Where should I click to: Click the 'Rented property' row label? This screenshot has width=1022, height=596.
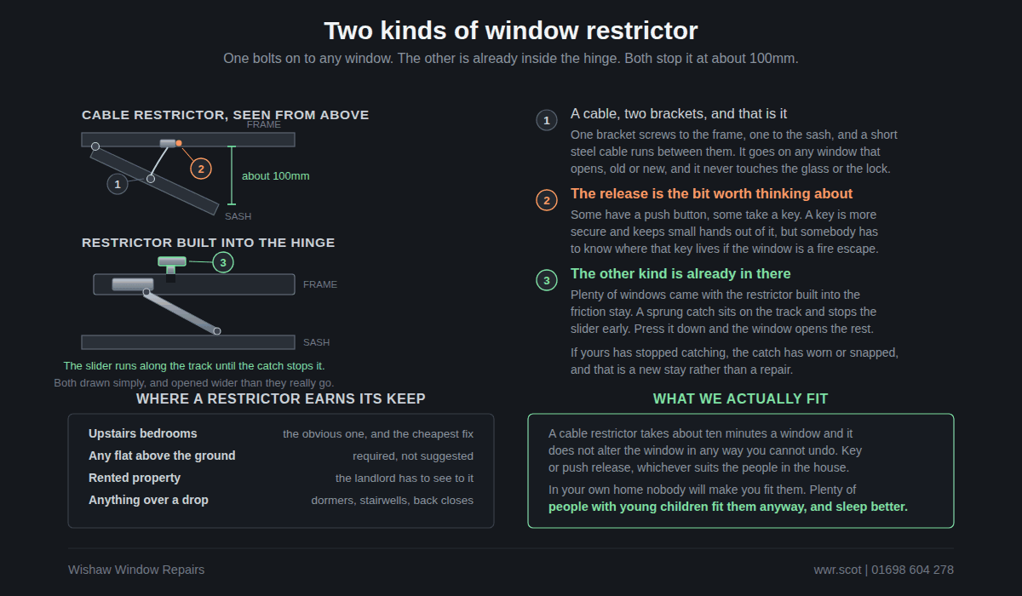[x=135, y=478]
